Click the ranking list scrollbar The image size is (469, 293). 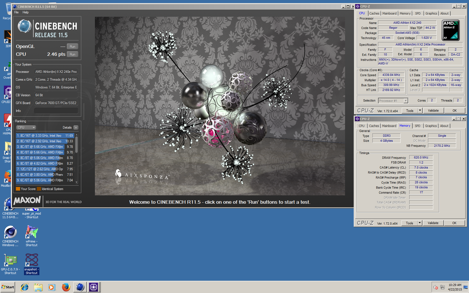click(76, 158)
